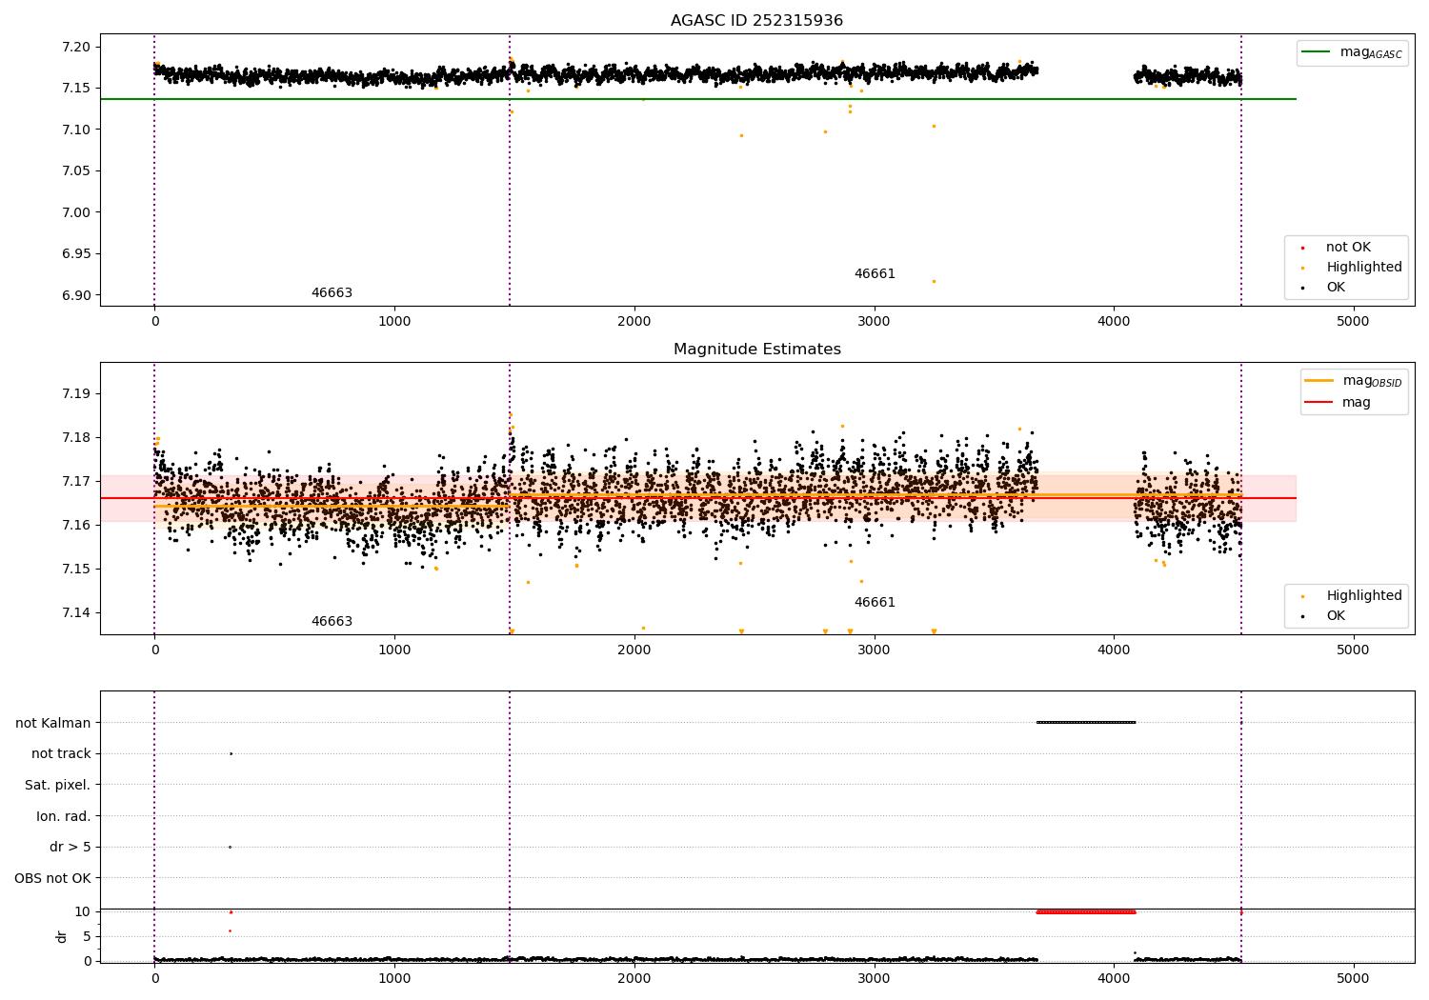The image size is (1429, 1000).
Task: Click the 'OBS not OK' axis label
Action: 52,878
